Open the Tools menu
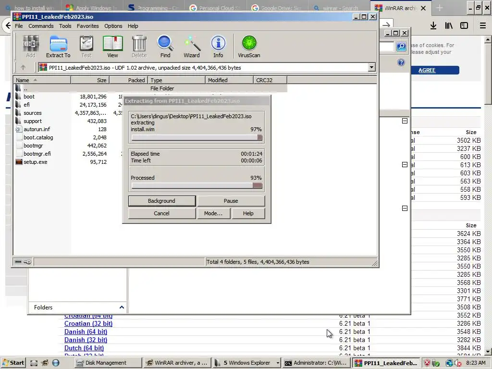 65,26
